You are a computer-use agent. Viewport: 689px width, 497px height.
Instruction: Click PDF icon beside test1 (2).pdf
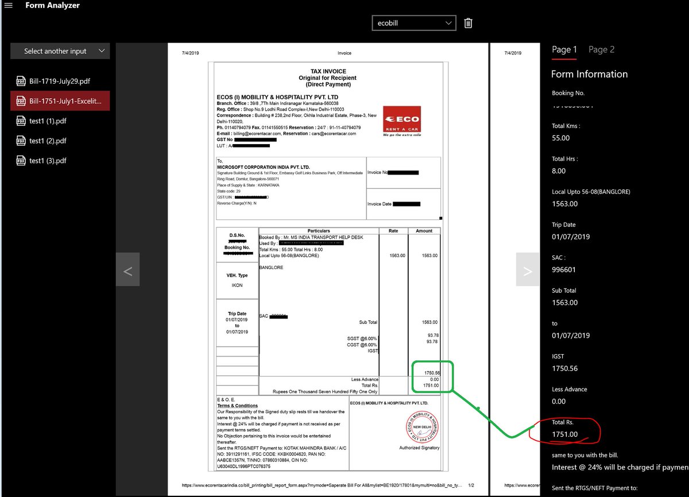pos(20,141)
